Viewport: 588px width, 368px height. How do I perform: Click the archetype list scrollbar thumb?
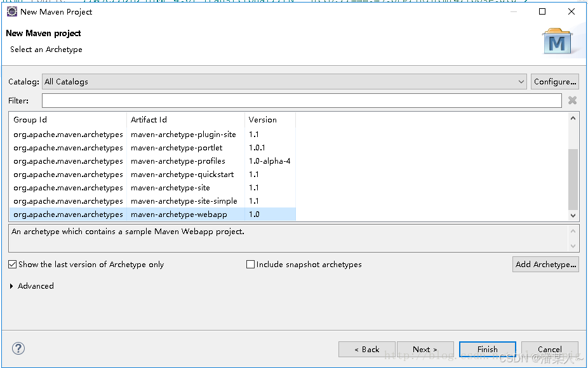coord(573,179)
